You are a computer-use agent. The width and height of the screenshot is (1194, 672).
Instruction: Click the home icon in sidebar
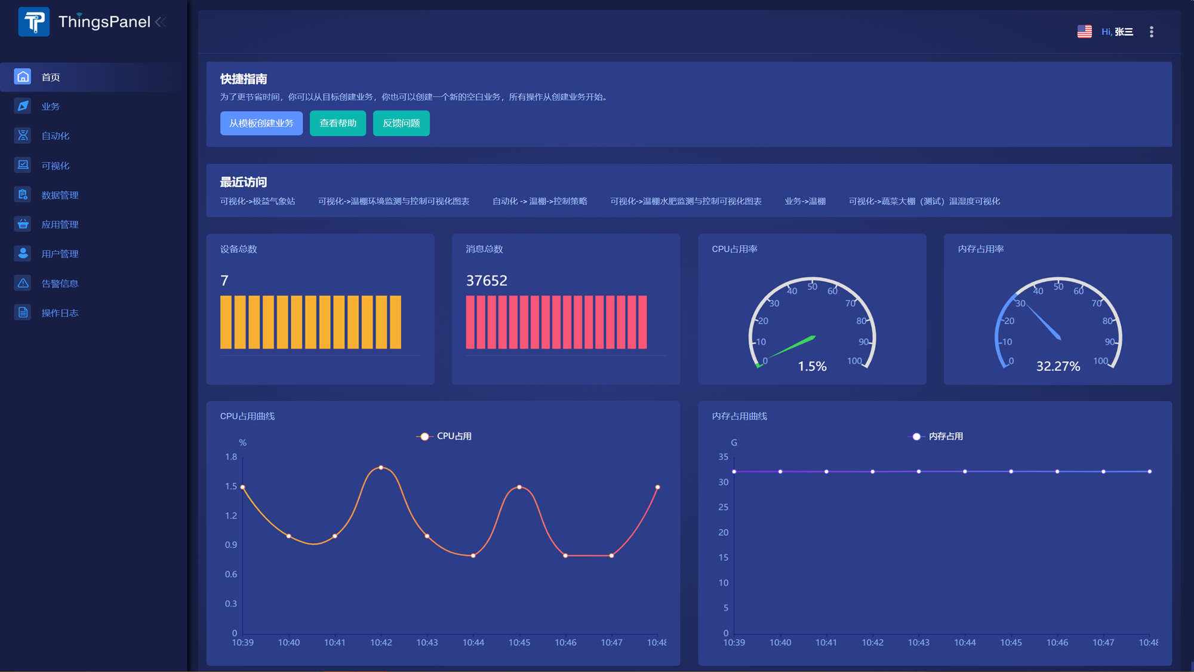click(x=23, y=76)
